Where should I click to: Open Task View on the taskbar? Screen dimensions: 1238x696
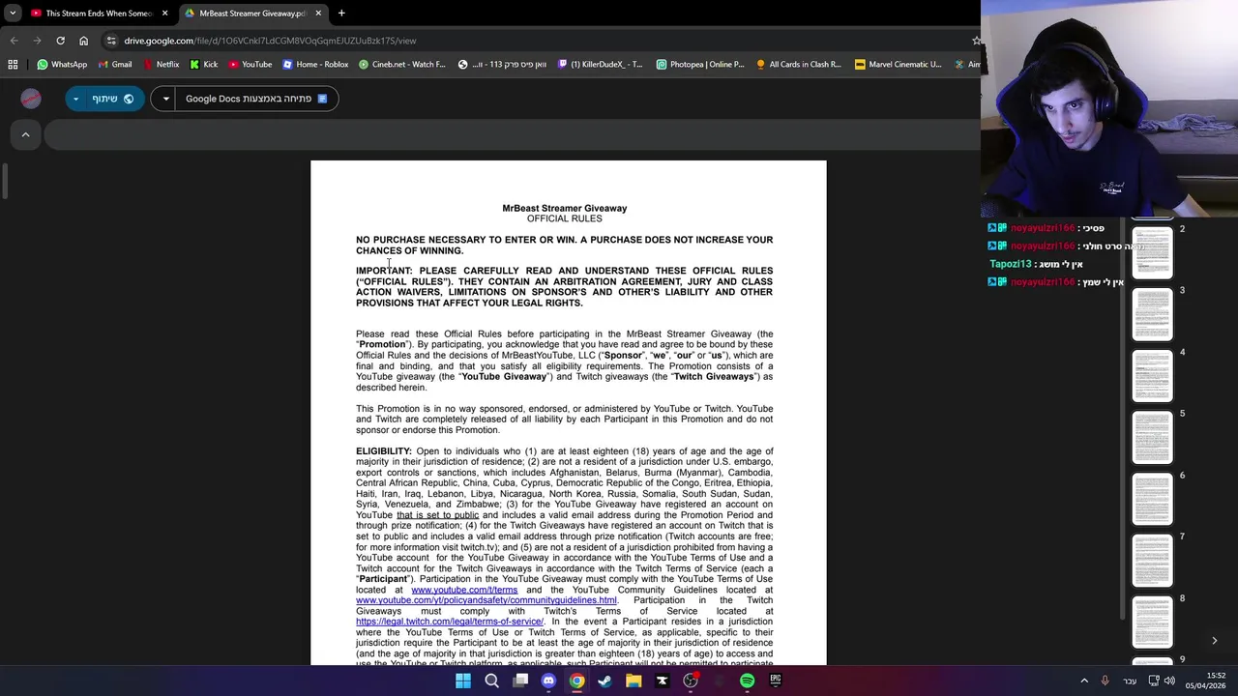[x=520, y=681]
